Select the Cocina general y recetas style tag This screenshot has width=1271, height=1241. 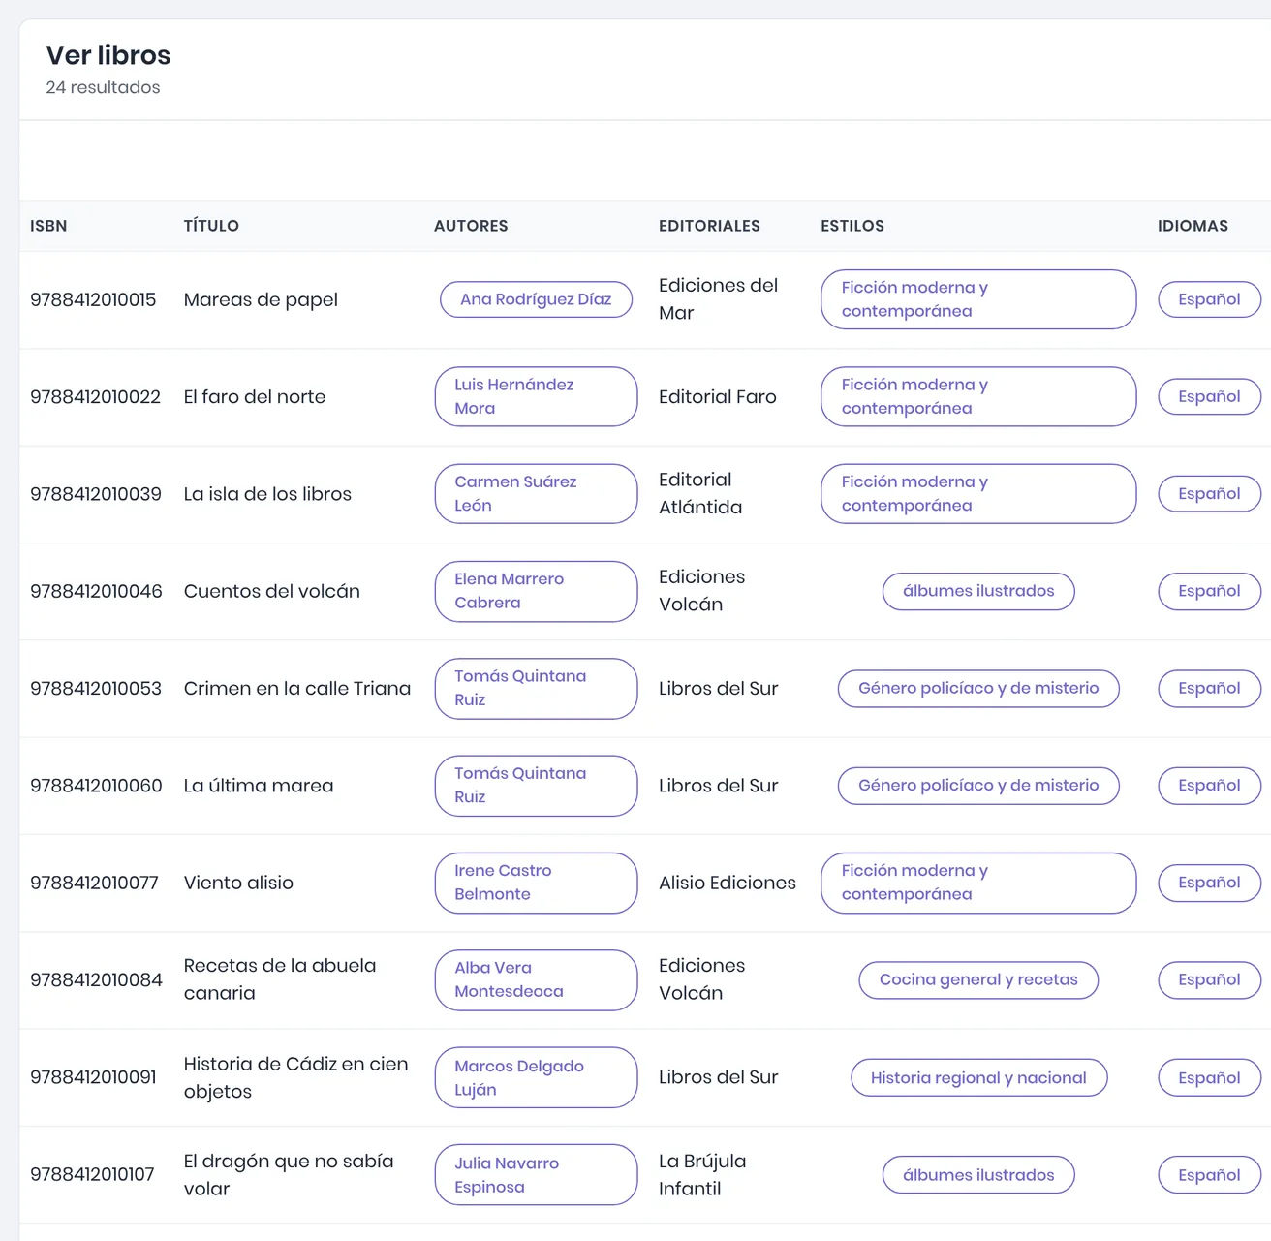[978, 979]
